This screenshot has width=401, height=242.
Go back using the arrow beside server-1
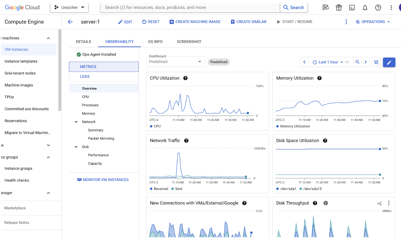(x=70, y=22)
